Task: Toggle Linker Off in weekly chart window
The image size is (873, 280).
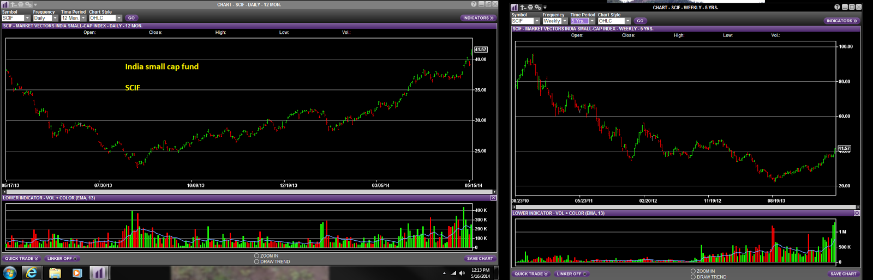Action: [x=571, y=273]
